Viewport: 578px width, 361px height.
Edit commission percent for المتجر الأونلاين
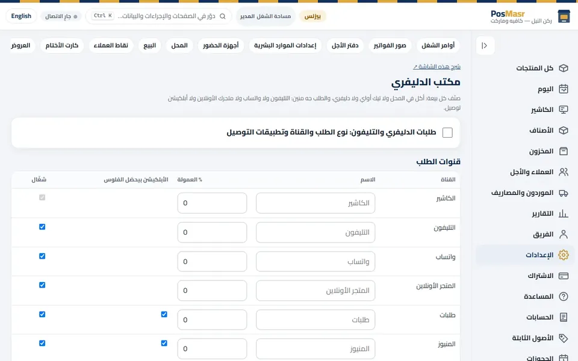[212, 291]
